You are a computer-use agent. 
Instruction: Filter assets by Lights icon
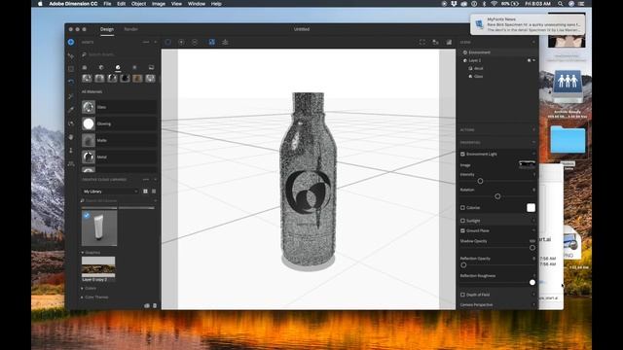[134, 67]
